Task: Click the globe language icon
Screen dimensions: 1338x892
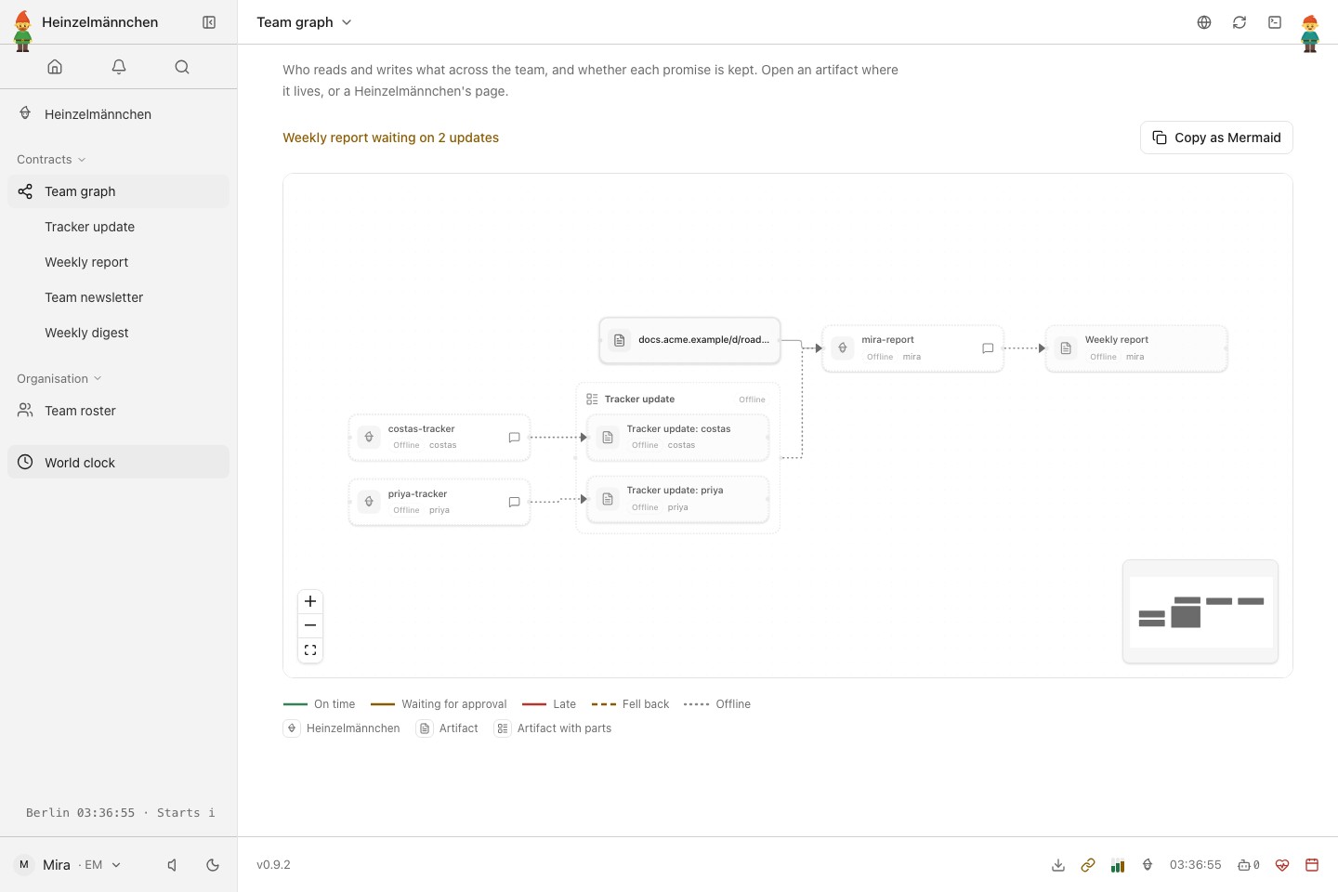Action: click(1204, 22)
